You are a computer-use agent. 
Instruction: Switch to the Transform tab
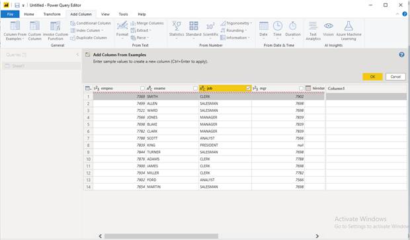(52, 14)
